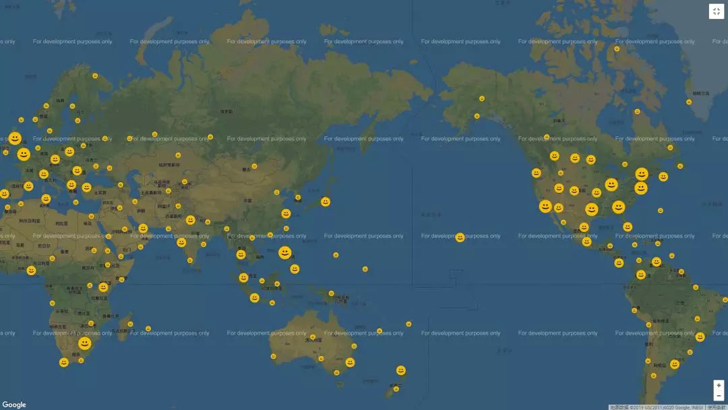
Task: Click the large smiley over the Philippines
Action: point(285,253)
